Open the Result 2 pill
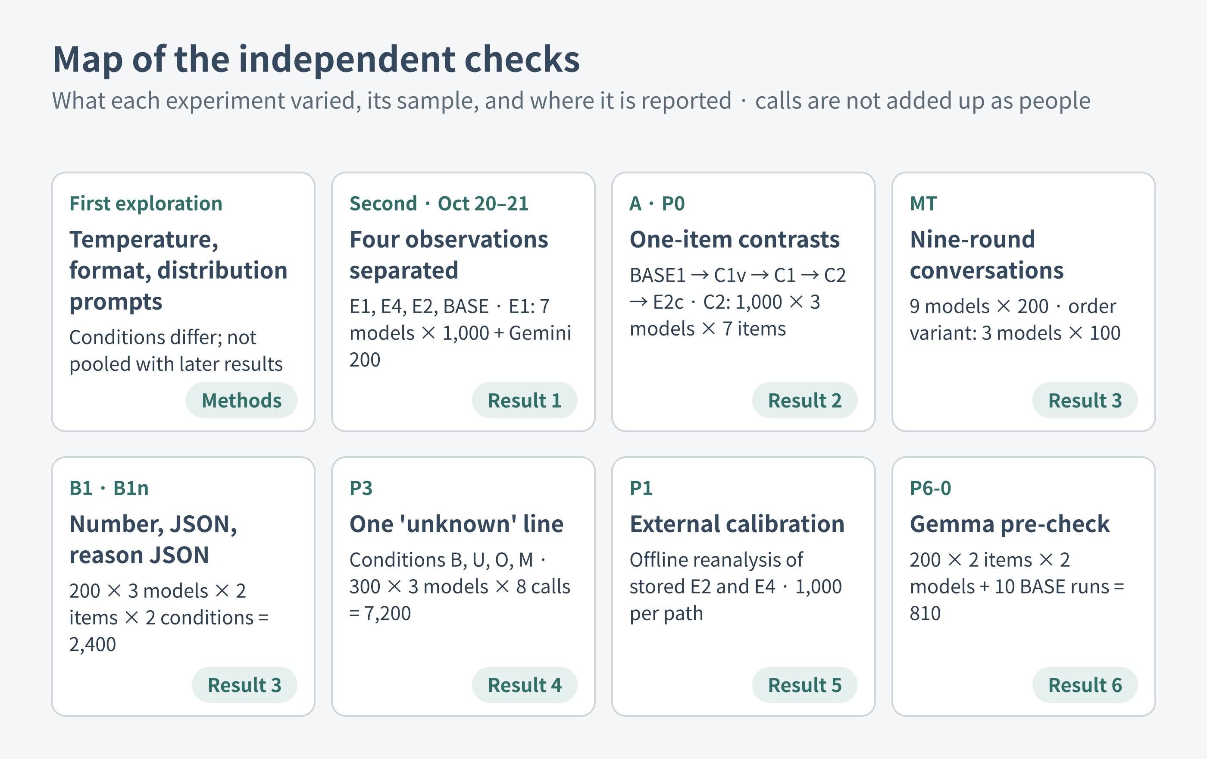The height and width of the screenshot is (759, 1207). pyautogui.click(x=804, y=400)
